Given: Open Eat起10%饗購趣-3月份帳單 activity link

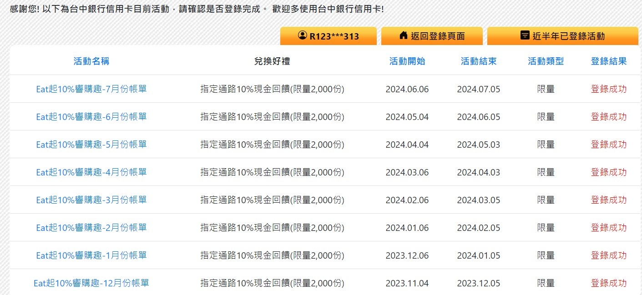Looking at the screenshot, I should point(91,200).
